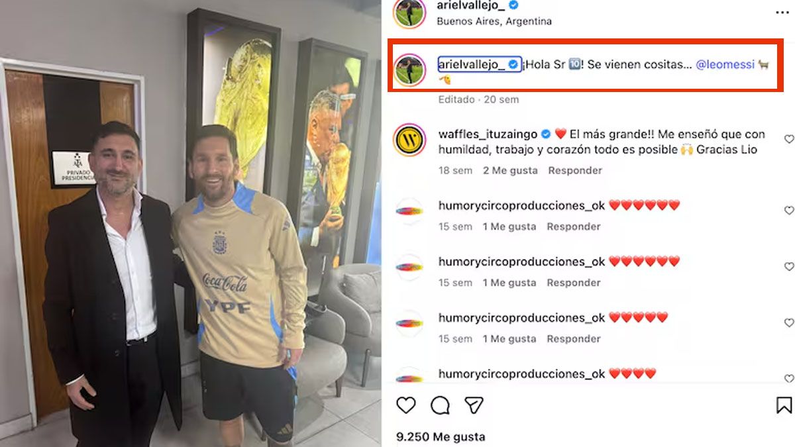View 9.250 Me gusta likes list
Image resolution: width=795 pixels, height=447 pixels.
coord(441,436)
